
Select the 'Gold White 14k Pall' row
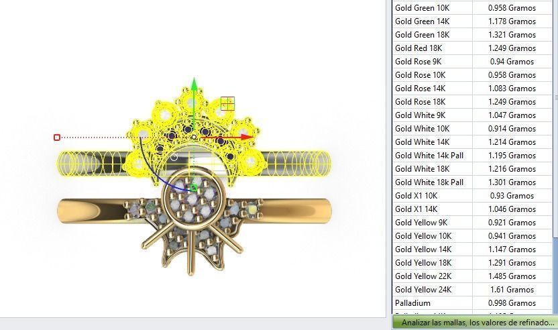click(x=472, y=156)
